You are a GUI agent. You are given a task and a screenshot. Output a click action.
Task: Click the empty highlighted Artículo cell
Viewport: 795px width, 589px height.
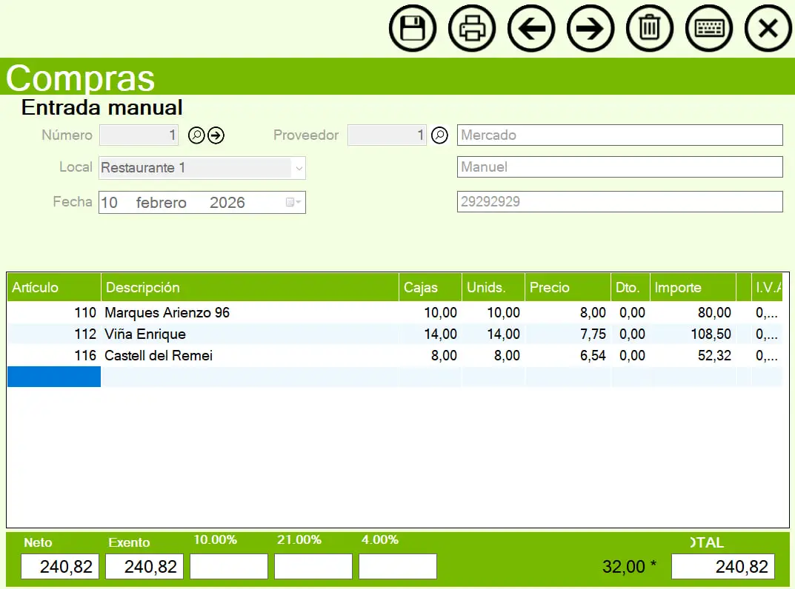coord(54,377)
